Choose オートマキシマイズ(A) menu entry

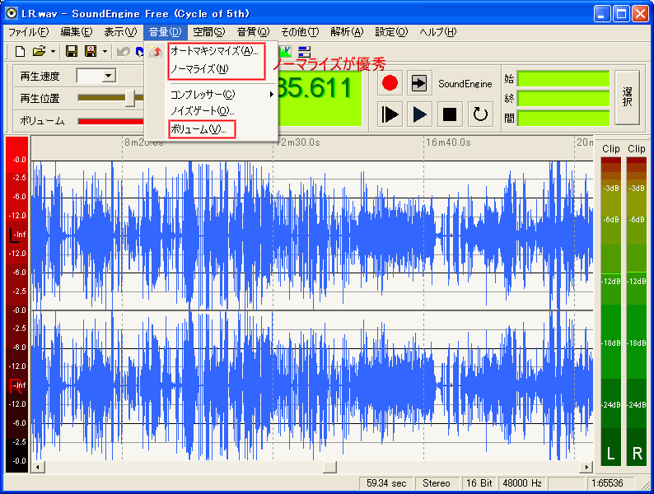click(x=213, y=51)
